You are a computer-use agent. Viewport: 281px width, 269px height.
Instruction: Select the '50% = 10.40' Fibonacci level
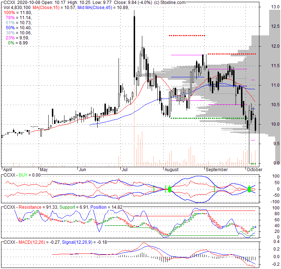click(x=18, y=28)
